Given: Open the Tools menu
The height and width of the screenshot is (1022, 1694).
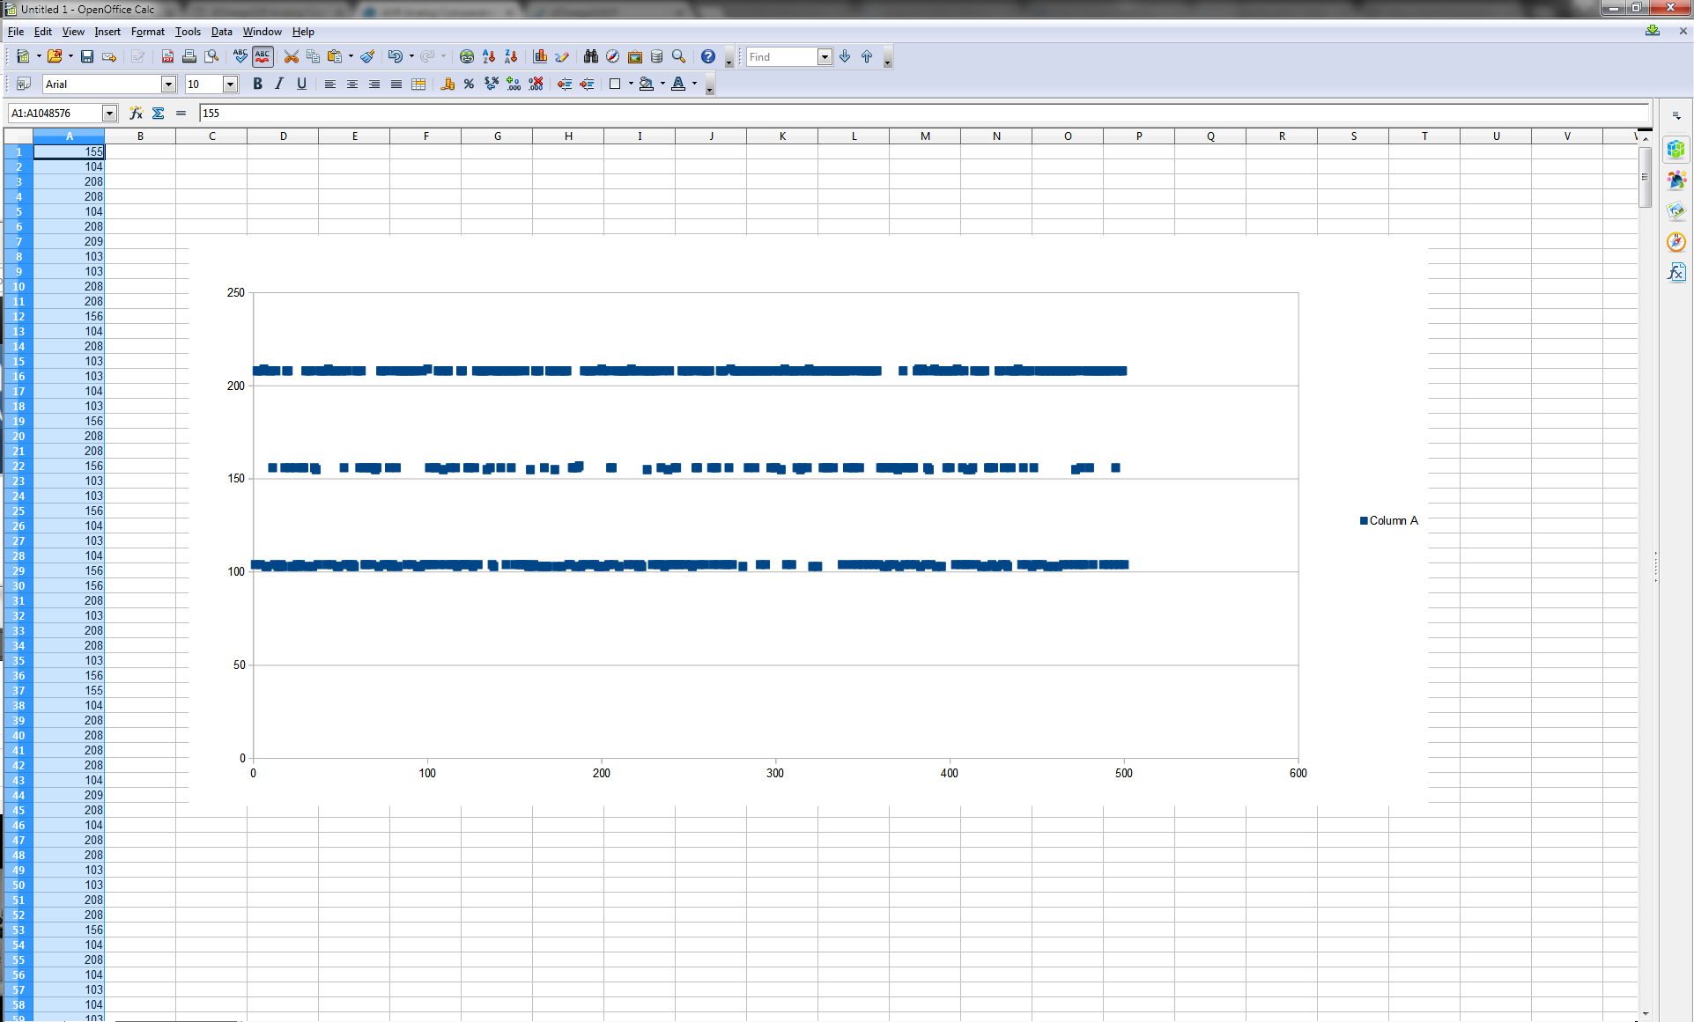Looking at the screenshot, I should point(188,32).
